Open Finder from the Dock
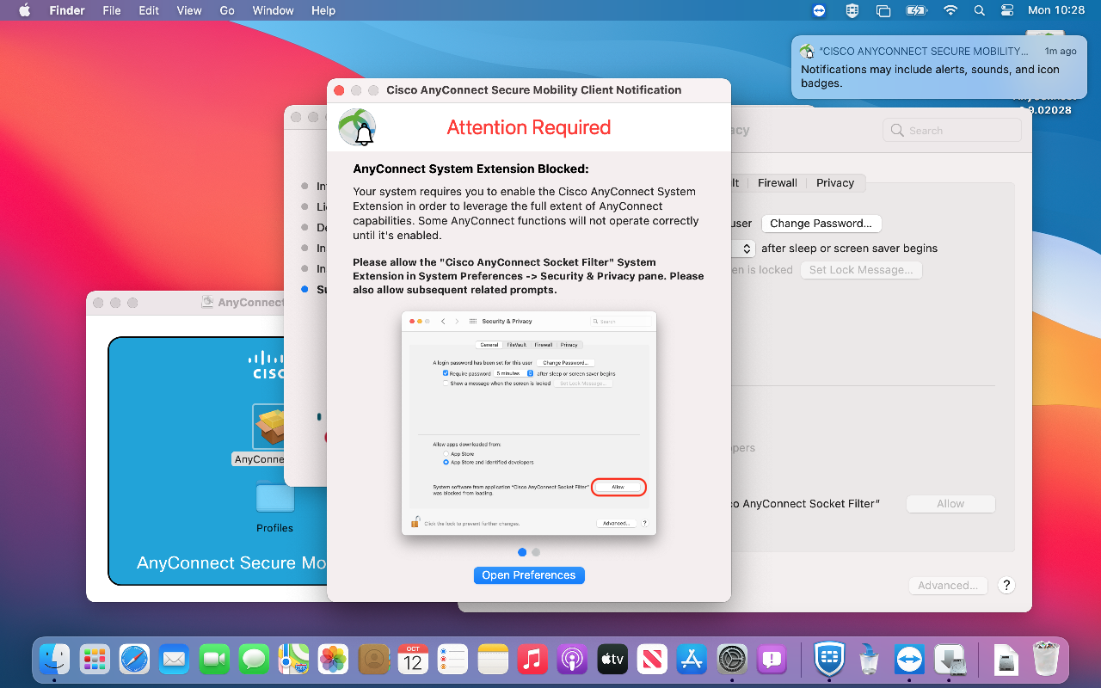 [x=55, y=660]
